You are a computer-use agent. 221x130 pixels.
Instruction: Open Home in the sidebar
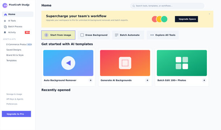tap(18, 14)
